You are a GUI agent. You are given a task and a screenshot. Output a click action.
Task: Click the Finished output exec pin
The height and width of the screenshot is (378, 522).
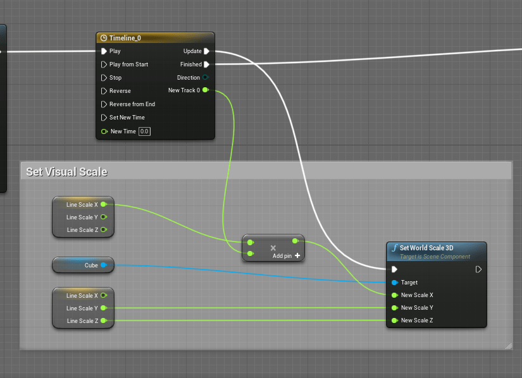click(206, 64)
